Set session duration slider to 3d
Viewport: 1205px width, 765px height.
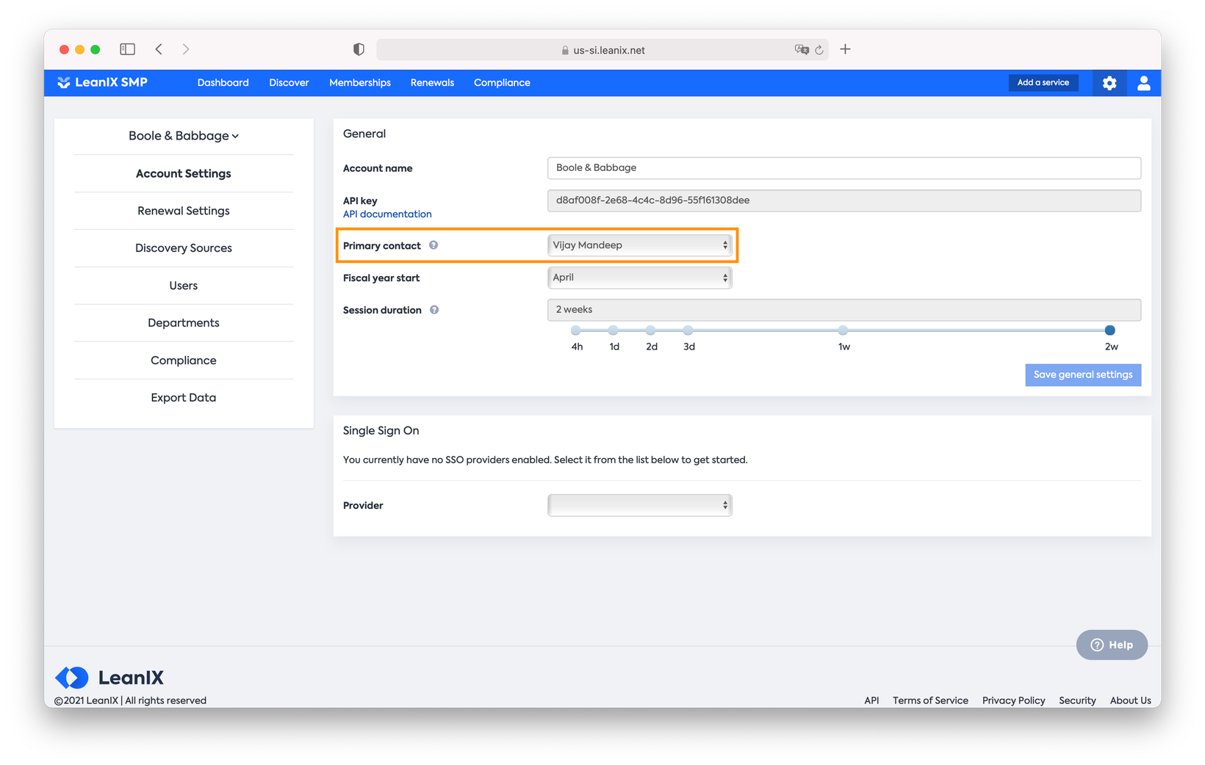coord(688,330)
